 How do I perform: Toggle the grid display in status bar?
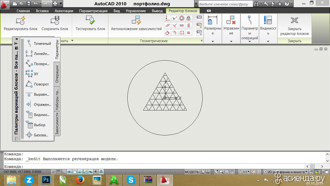(59, 172)
